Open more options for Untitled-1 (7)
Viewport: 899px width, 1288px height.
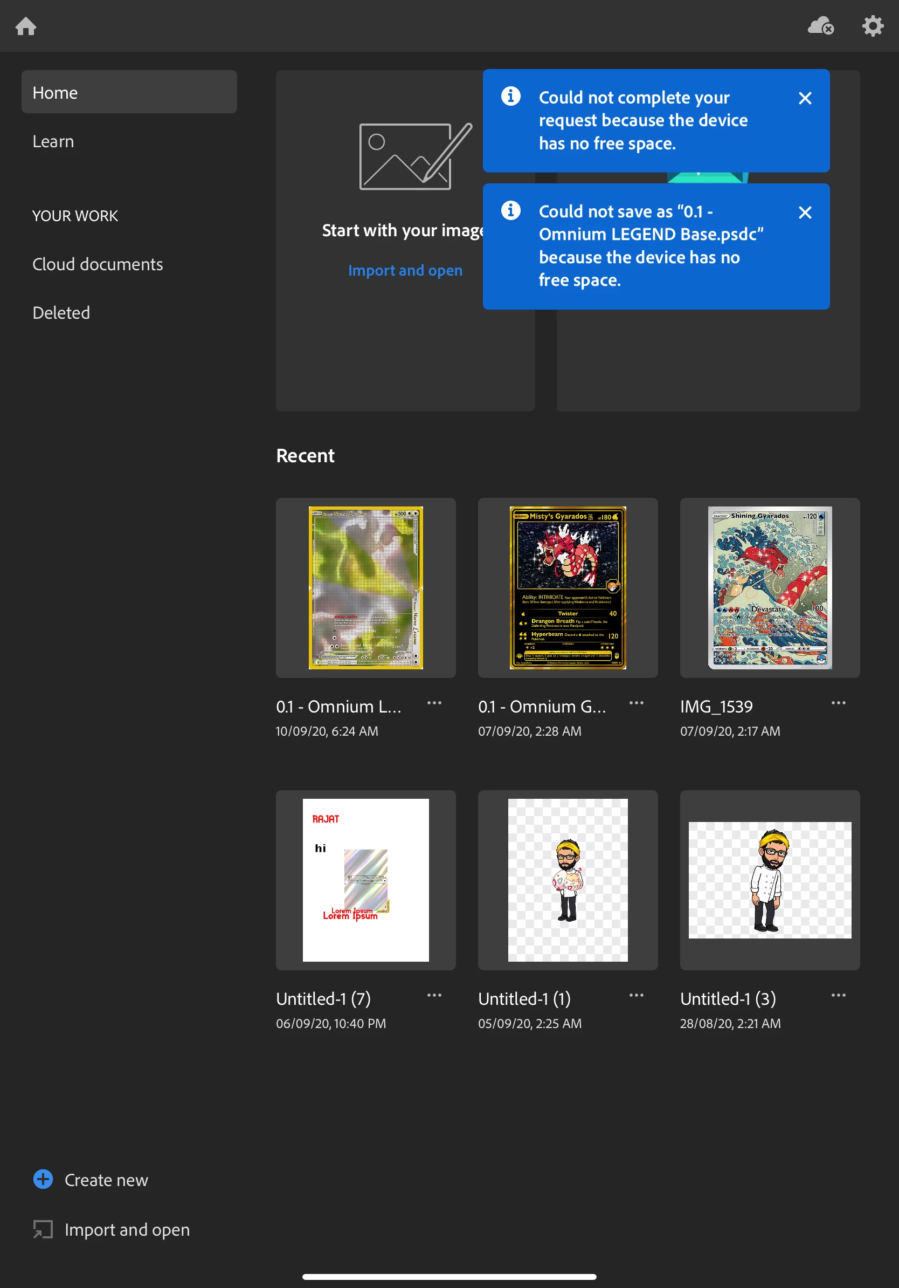tap(434, 995)
